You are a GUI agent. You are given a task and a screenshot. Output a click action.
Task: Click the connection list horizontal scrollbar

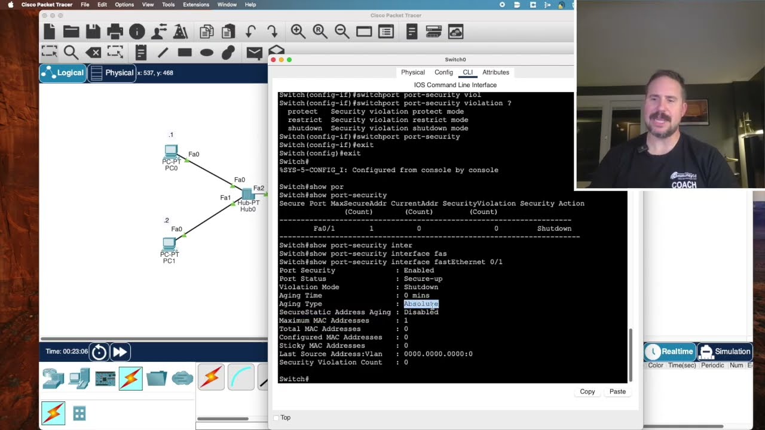point(222,419)
